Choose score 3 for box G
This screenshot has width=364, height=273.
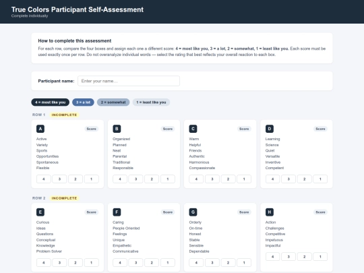click(212, 263)
